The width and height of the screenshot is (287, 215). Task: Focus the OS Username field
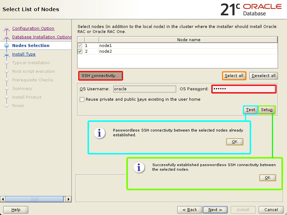(x=145, y=89)
